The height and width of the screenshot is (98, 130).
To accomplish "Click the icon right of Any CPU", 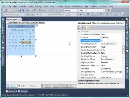I will pyautogui.click(x=108, y=10).
